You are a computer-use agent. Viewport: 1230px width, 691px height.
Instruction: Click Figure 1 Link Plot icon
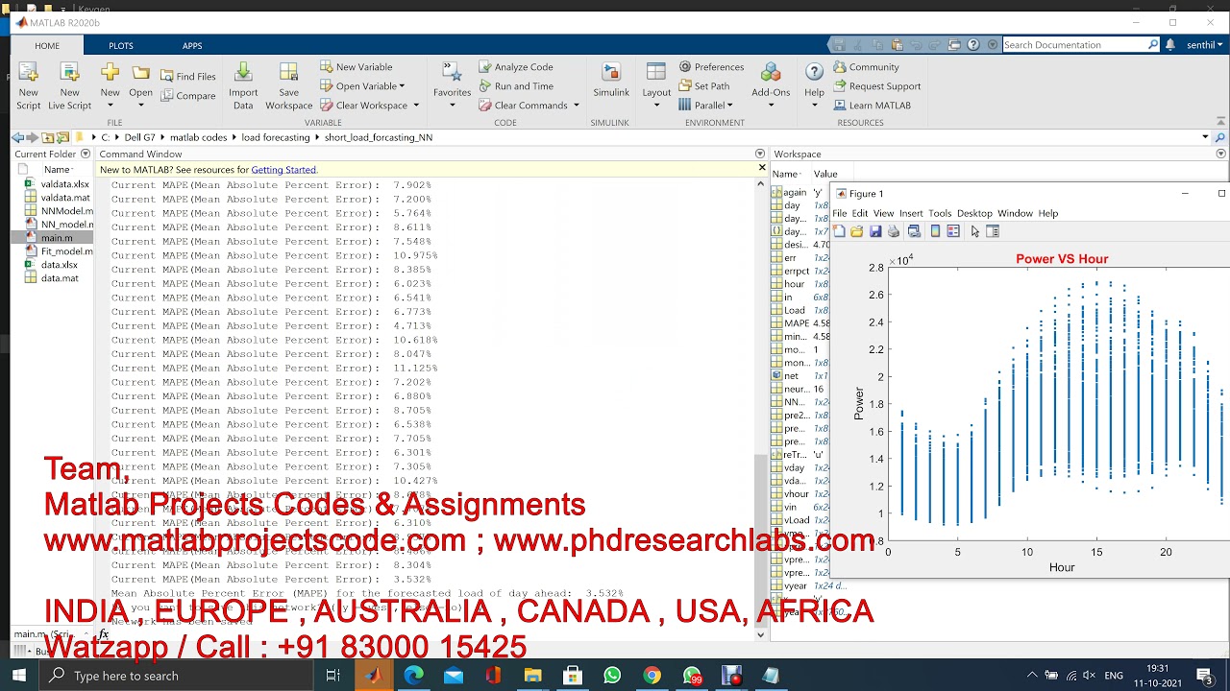pyautogui.click(x=914, y=231)
